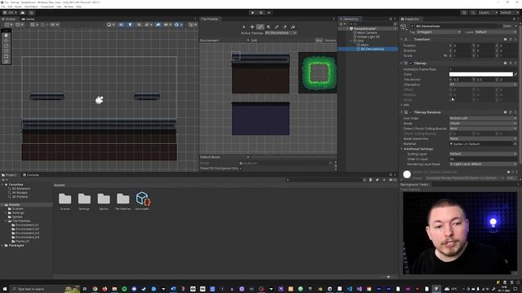
Task: Open the Tile Palettes folder in Assets
Action: coord(123,201)
